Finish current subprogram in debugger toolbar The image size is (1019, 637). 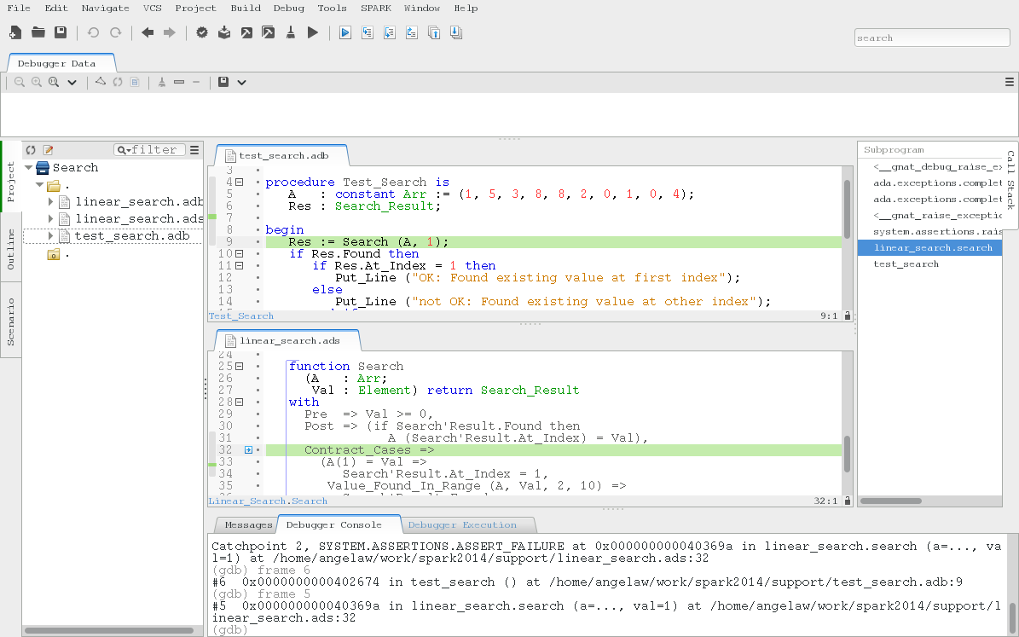click(x=411, y=32)
